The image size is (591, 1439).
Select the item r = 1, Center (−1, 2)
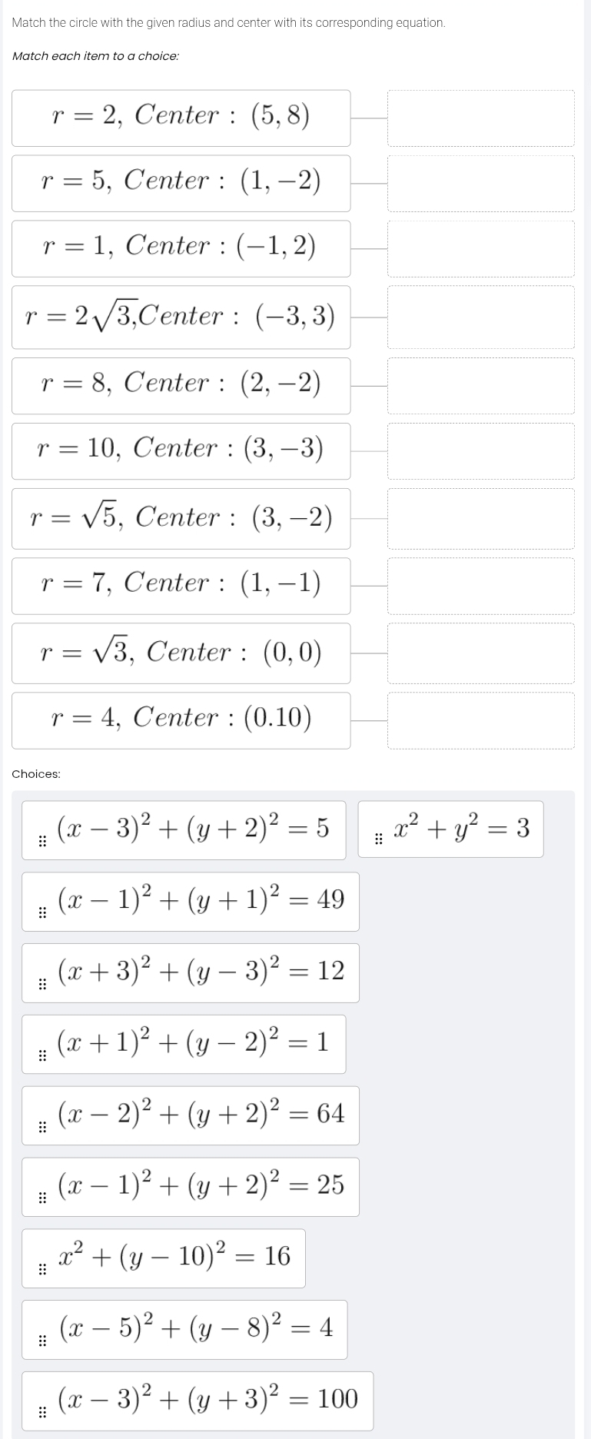[x=181, y=248]
